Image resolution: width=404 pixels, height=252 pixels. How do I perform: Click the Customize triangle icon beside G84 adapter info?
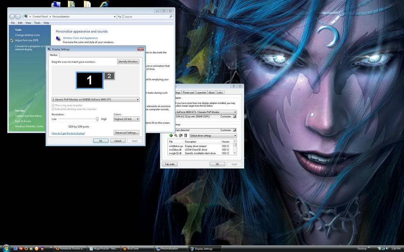click(x=234, y=117)
